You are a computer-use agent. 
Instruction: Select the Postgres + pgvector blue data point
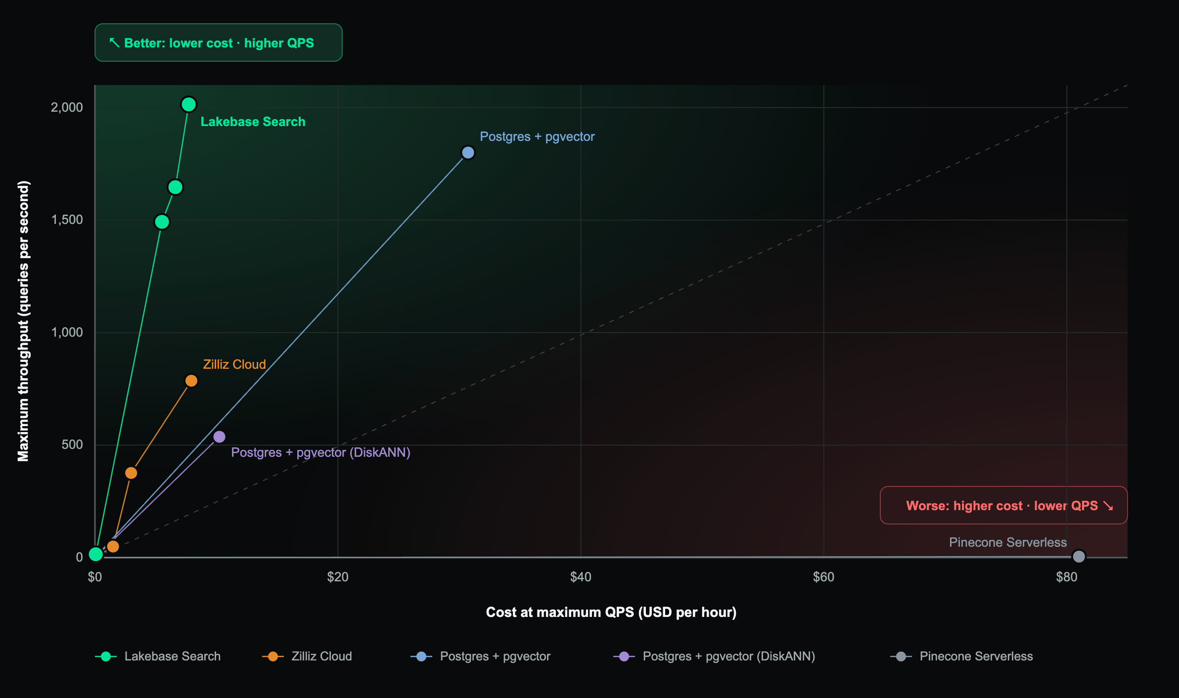[x=468, y=153]
